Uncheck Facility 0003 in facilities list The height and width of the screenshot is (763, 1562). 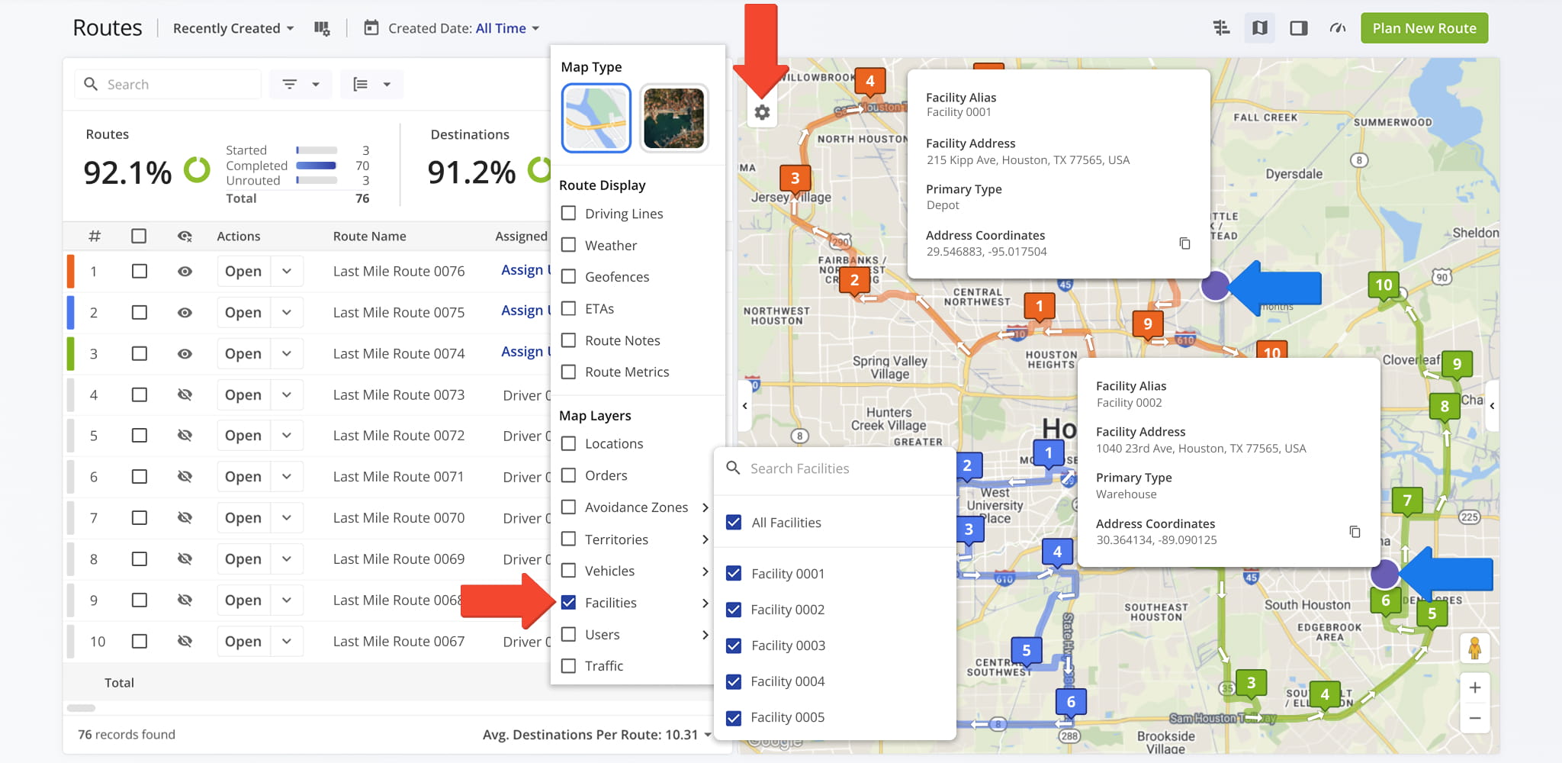coord(734,645)
